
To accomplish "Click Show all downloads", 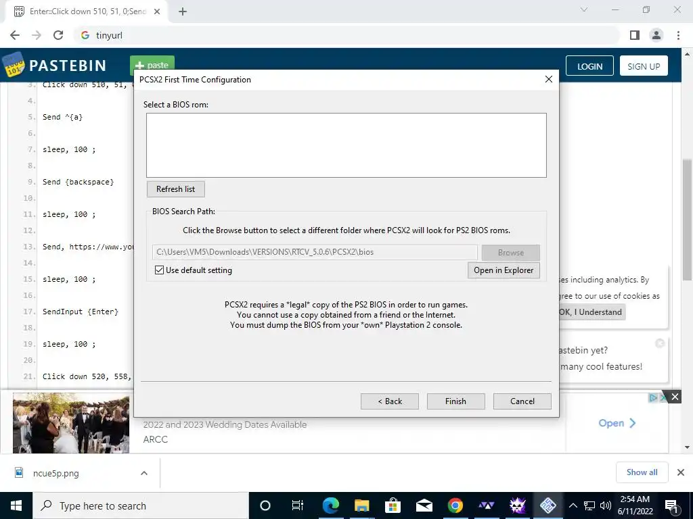I will coord(642,472).
